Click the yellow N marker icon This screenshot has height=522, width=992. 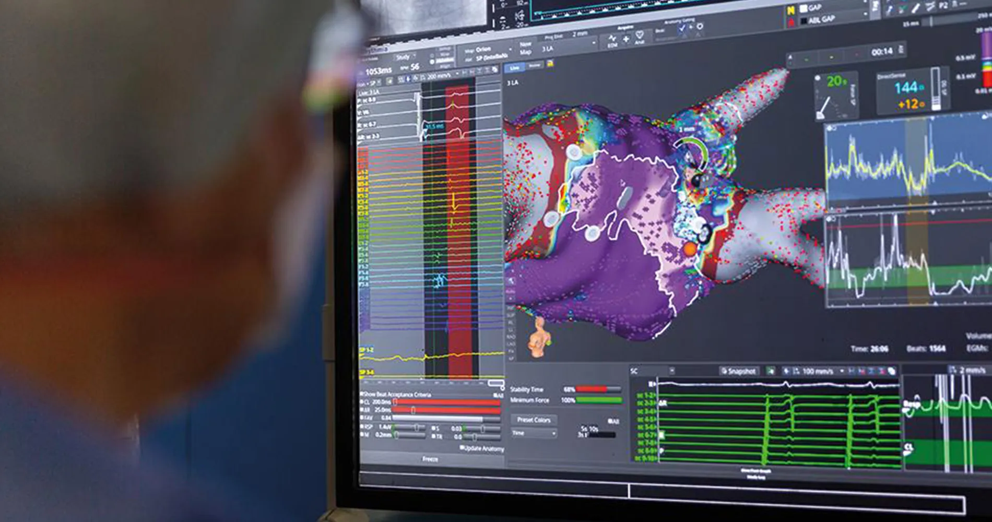pyautogui.click(x=791, y=10)
